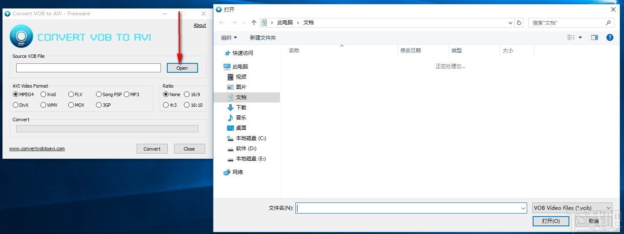The width and height of the screenshot is (624, 234).
Task: Select Song PSP video format
Action: (109, 94)
